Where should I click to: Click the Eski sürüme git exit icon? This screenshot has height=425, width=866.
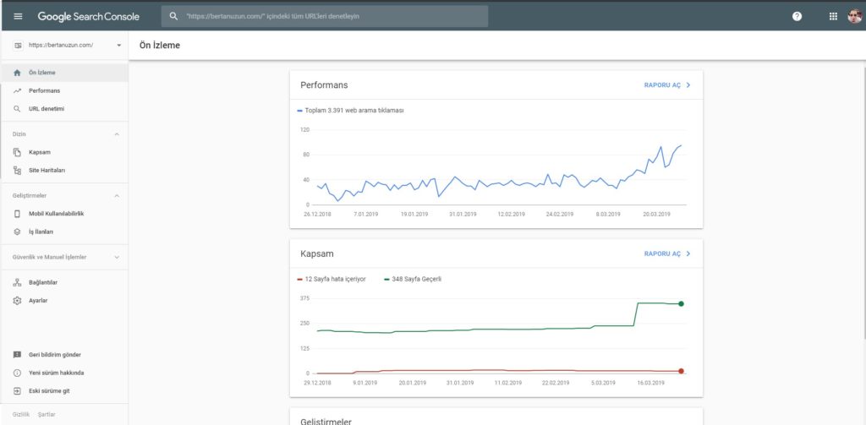pyautogui.click(x=17, y=391)
